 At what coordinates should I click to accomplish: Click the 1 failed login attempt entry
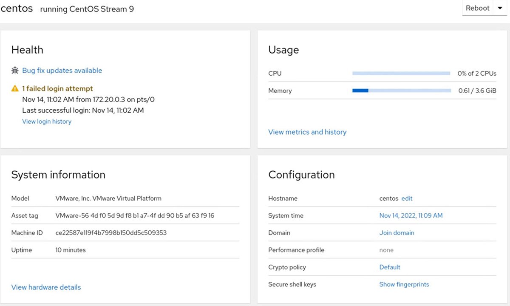click(57, 88)
